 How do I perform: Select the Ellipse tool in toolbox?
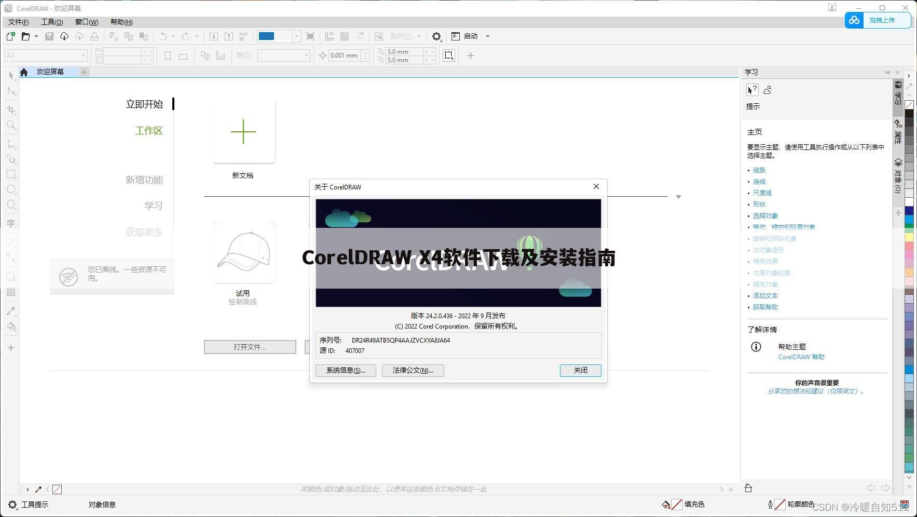[11, 189]
